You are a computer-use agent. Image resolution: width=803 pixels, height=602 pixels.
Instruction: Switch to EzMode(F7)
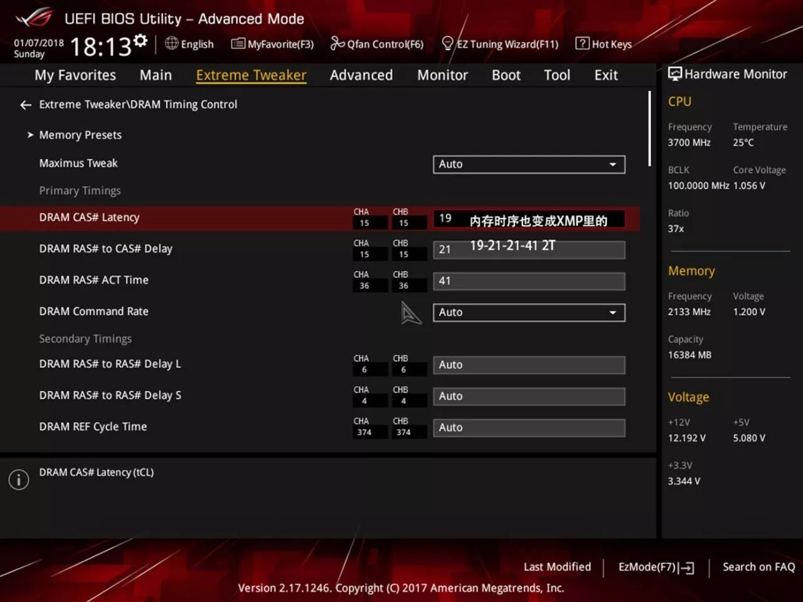pos(656,567)
